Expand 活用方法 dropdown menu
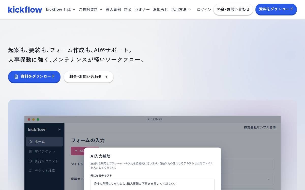The height and width of the screenshot is (190, 305). coord(181,10)
